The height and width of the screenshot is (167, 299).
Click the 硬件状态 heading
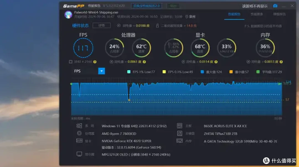point(80,26)
